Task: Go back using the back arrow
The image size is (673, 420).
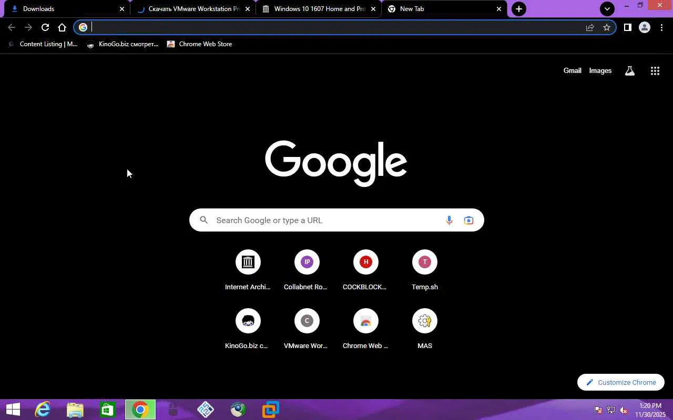Action: coord(12,27)
